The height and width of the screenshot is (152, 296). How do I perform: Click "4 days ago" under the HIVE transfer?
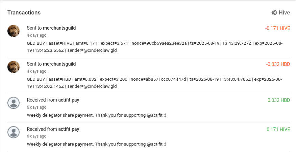(36, 35)
